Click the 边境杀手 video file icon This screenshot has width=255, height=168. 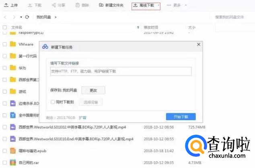13,103
